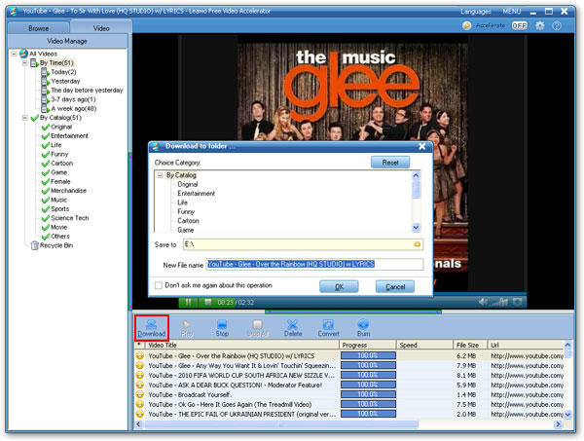584x441 pixels.
Task: Open the MENU menu
Action: coord(512,12)
